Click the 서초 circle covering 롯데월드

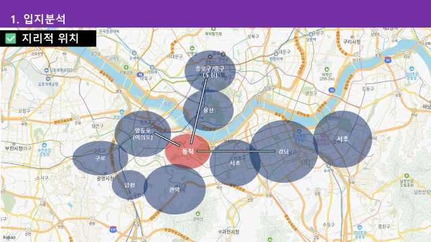tap(343, 139)
